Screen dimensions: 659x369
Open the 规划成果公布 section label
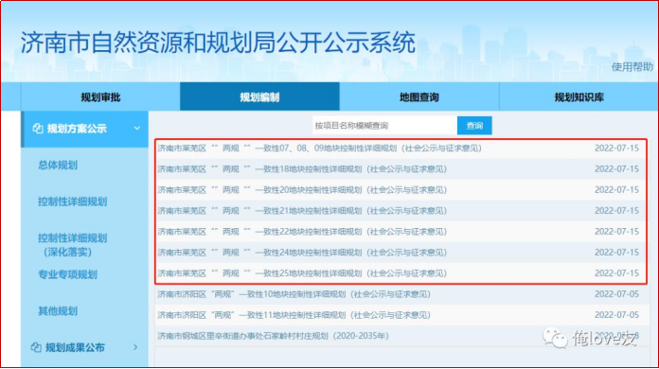75,347
